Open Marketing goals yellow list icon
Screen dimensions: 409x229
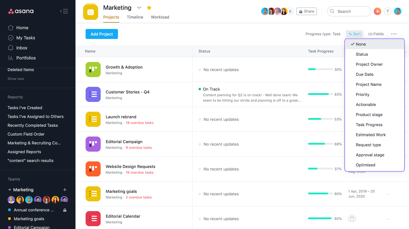93,194
